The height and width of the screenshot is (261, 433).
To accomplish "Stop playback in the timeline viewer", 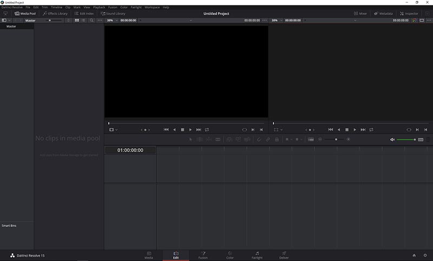I will click(347, 129).
